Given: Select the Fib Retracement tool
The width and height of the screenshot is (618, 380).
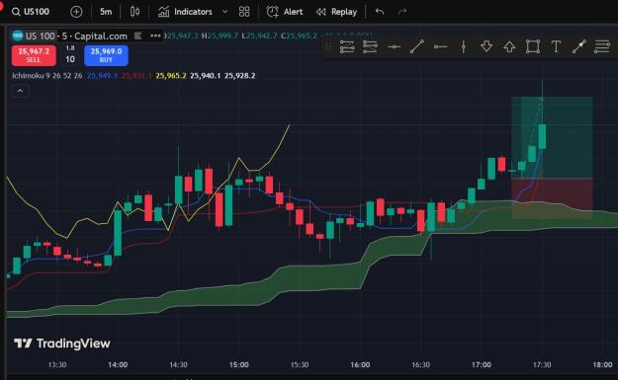Looking at the screenshot, I should point(602,46).
